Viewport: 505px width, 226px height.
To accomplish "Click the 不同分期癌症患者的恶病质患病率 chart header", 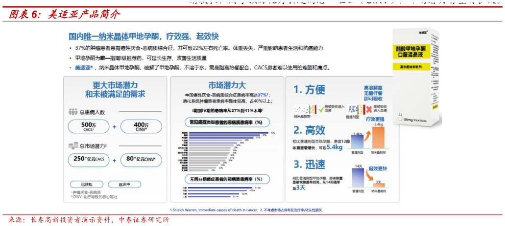I will coord(222,179).
